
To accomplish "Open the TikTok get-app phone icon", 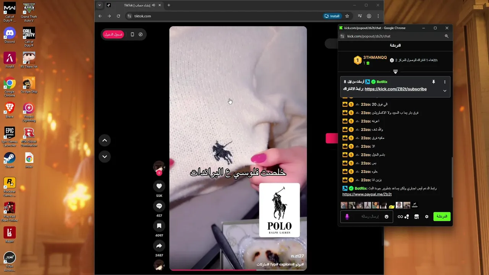I will 132,34.
